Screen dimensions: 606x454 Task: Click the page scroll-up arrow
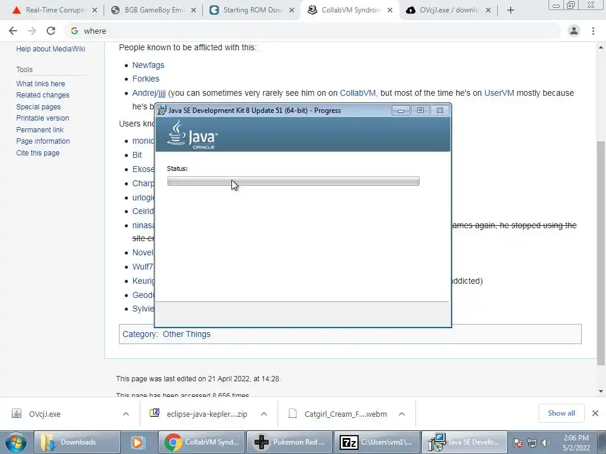pyautogui.click(x=601, y=47)
